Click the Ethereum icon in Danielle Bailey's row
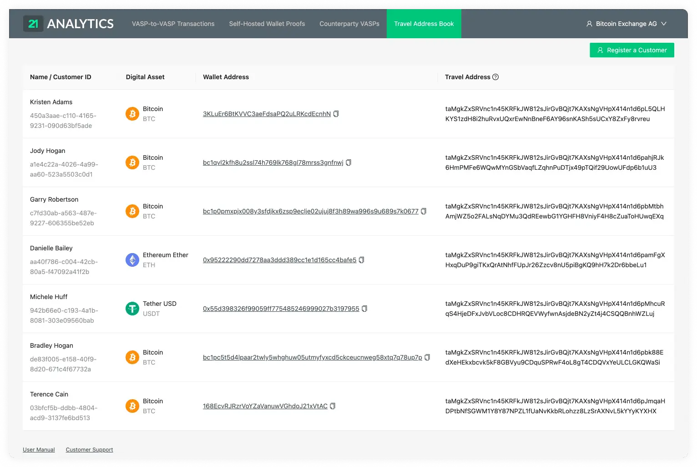697x467 pixels. [x=132, y=260]
